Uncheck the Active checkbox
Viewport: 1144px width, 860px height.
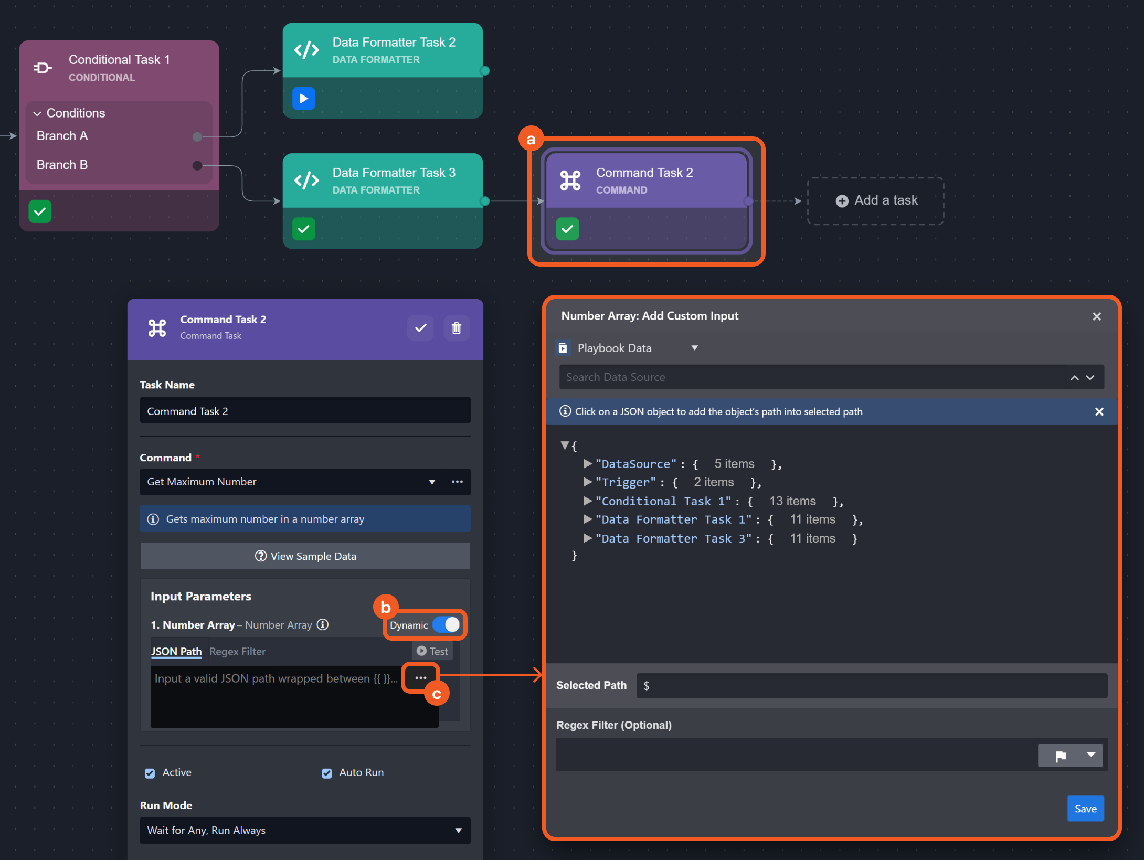point(150,773)
